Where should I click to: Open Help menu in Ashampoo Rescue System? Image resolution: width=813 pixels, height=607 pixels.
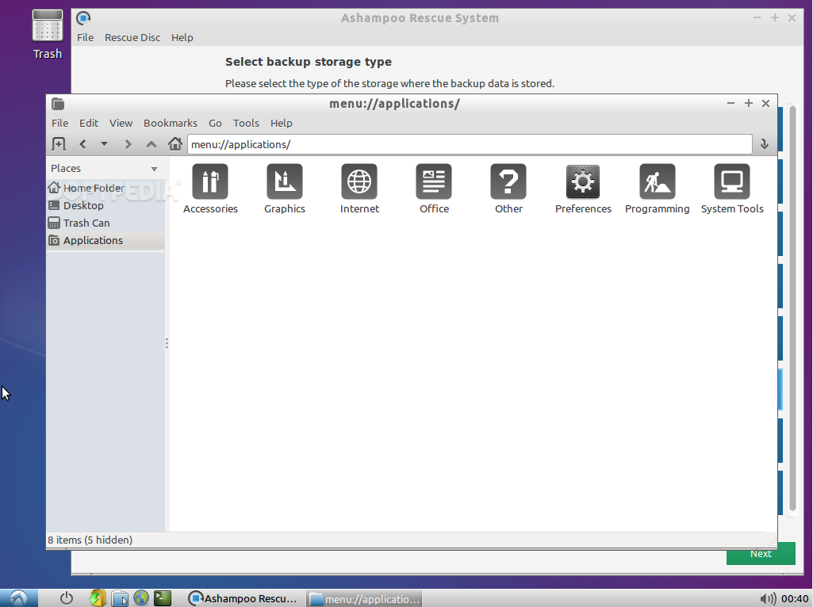click(x=182, y=38)
